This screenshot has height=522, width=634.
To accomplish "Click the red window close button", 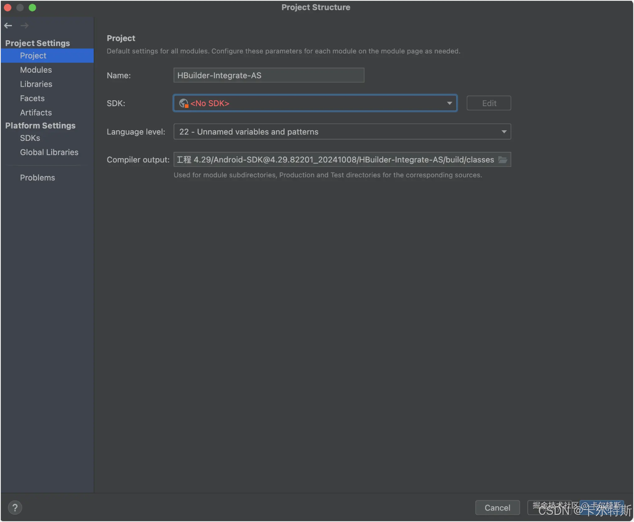I will pyautogui.click(x=8, y=8).
